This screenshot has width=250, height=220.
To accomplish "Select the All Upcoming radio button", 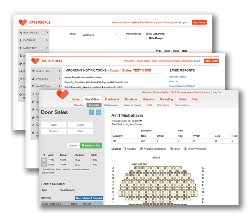I will tap(147, 34).
